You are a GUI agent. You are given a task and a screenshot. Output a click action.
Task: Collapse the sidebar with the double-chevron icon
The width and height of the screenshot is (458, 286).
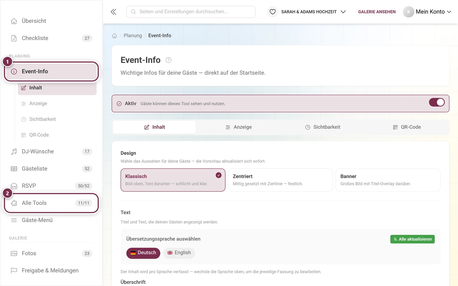tap(114, 12)
